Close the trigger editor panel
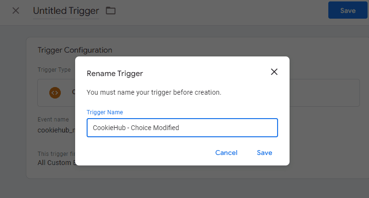The width and height of the screenshot is (369, 198). 16,11
